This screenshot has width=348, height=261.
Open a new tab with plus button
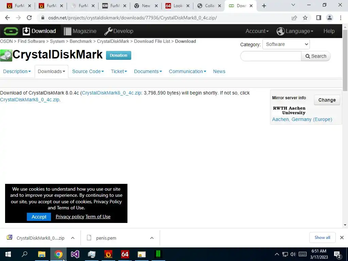(x=264, y=6)
